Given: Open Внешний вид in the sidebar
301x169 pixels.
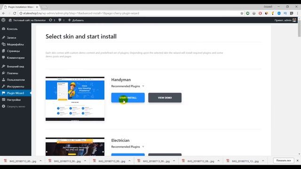Looking at the screenshot, I should (x=16, y=66).
